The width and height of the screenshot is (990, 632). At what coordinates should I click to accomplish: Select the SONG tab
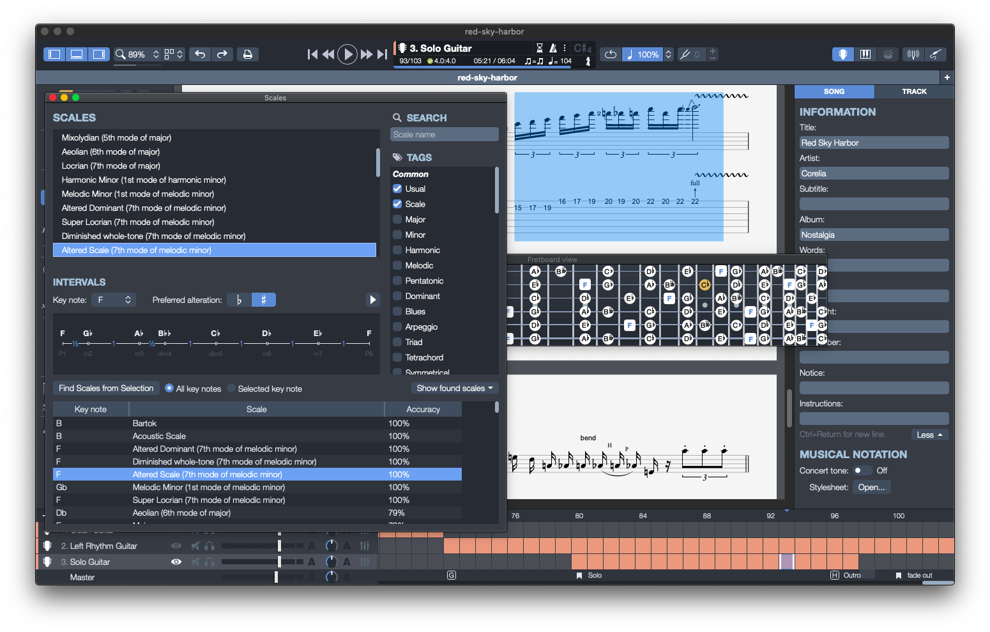834,91
